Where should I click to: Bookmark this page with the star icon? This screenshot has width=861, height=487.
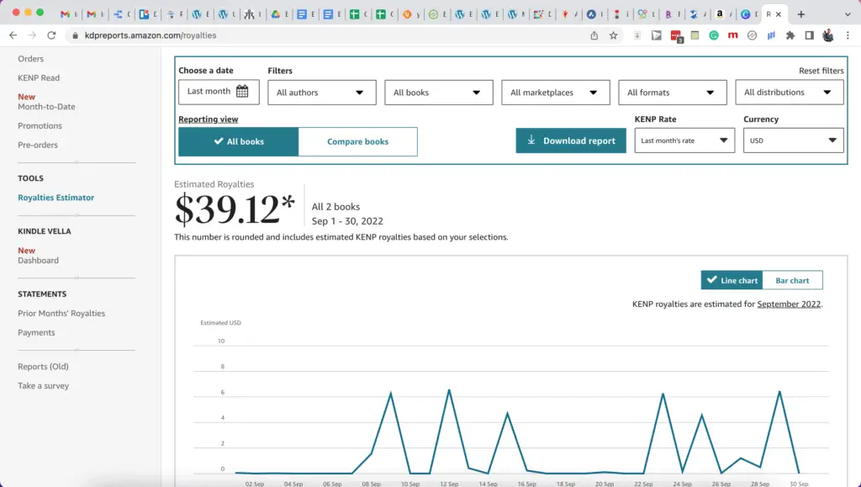click(x=613, y=35)
